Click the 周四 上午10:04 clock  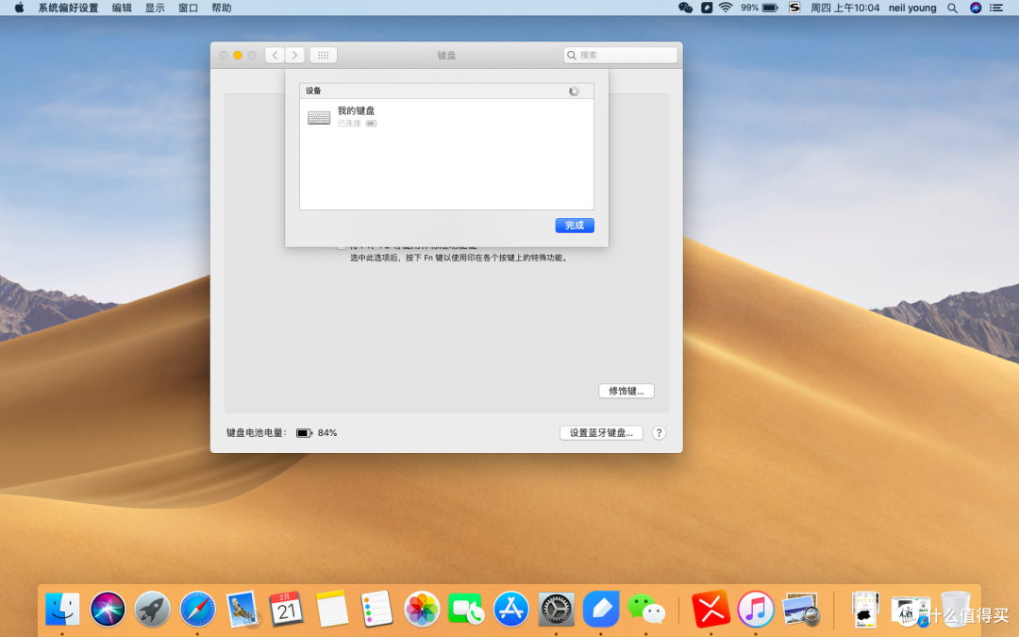tap(844, 8)
